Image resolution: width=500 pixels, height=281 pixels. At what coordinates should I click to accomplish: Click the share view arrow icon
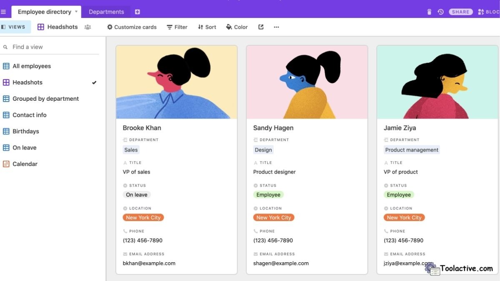260,26
